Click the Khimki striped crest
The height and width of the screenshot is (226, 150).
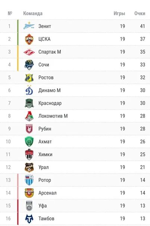pos(29,155)
